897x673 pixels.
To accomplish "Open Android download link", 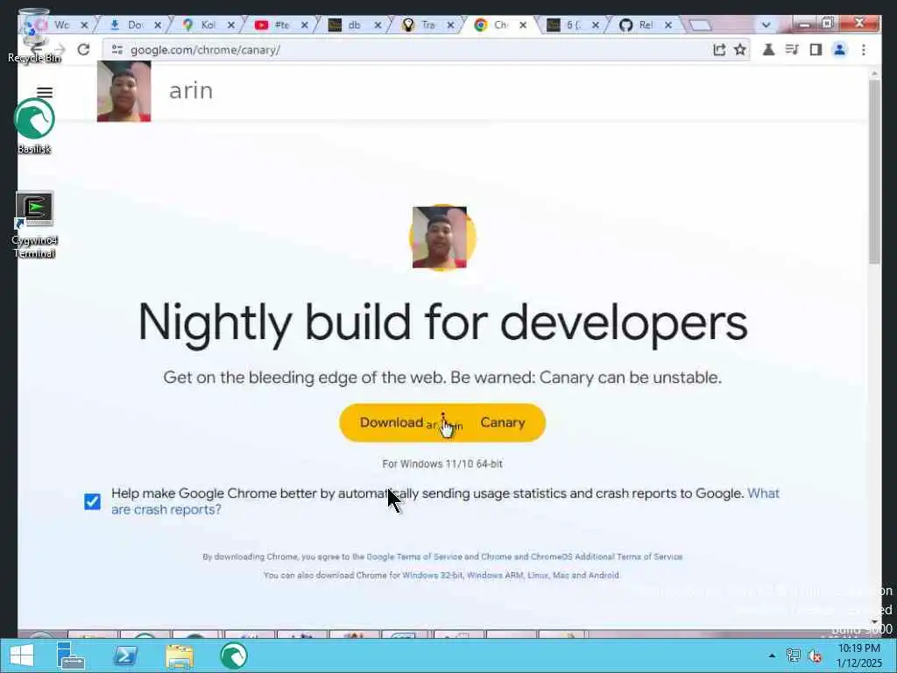I will point(602,575).
